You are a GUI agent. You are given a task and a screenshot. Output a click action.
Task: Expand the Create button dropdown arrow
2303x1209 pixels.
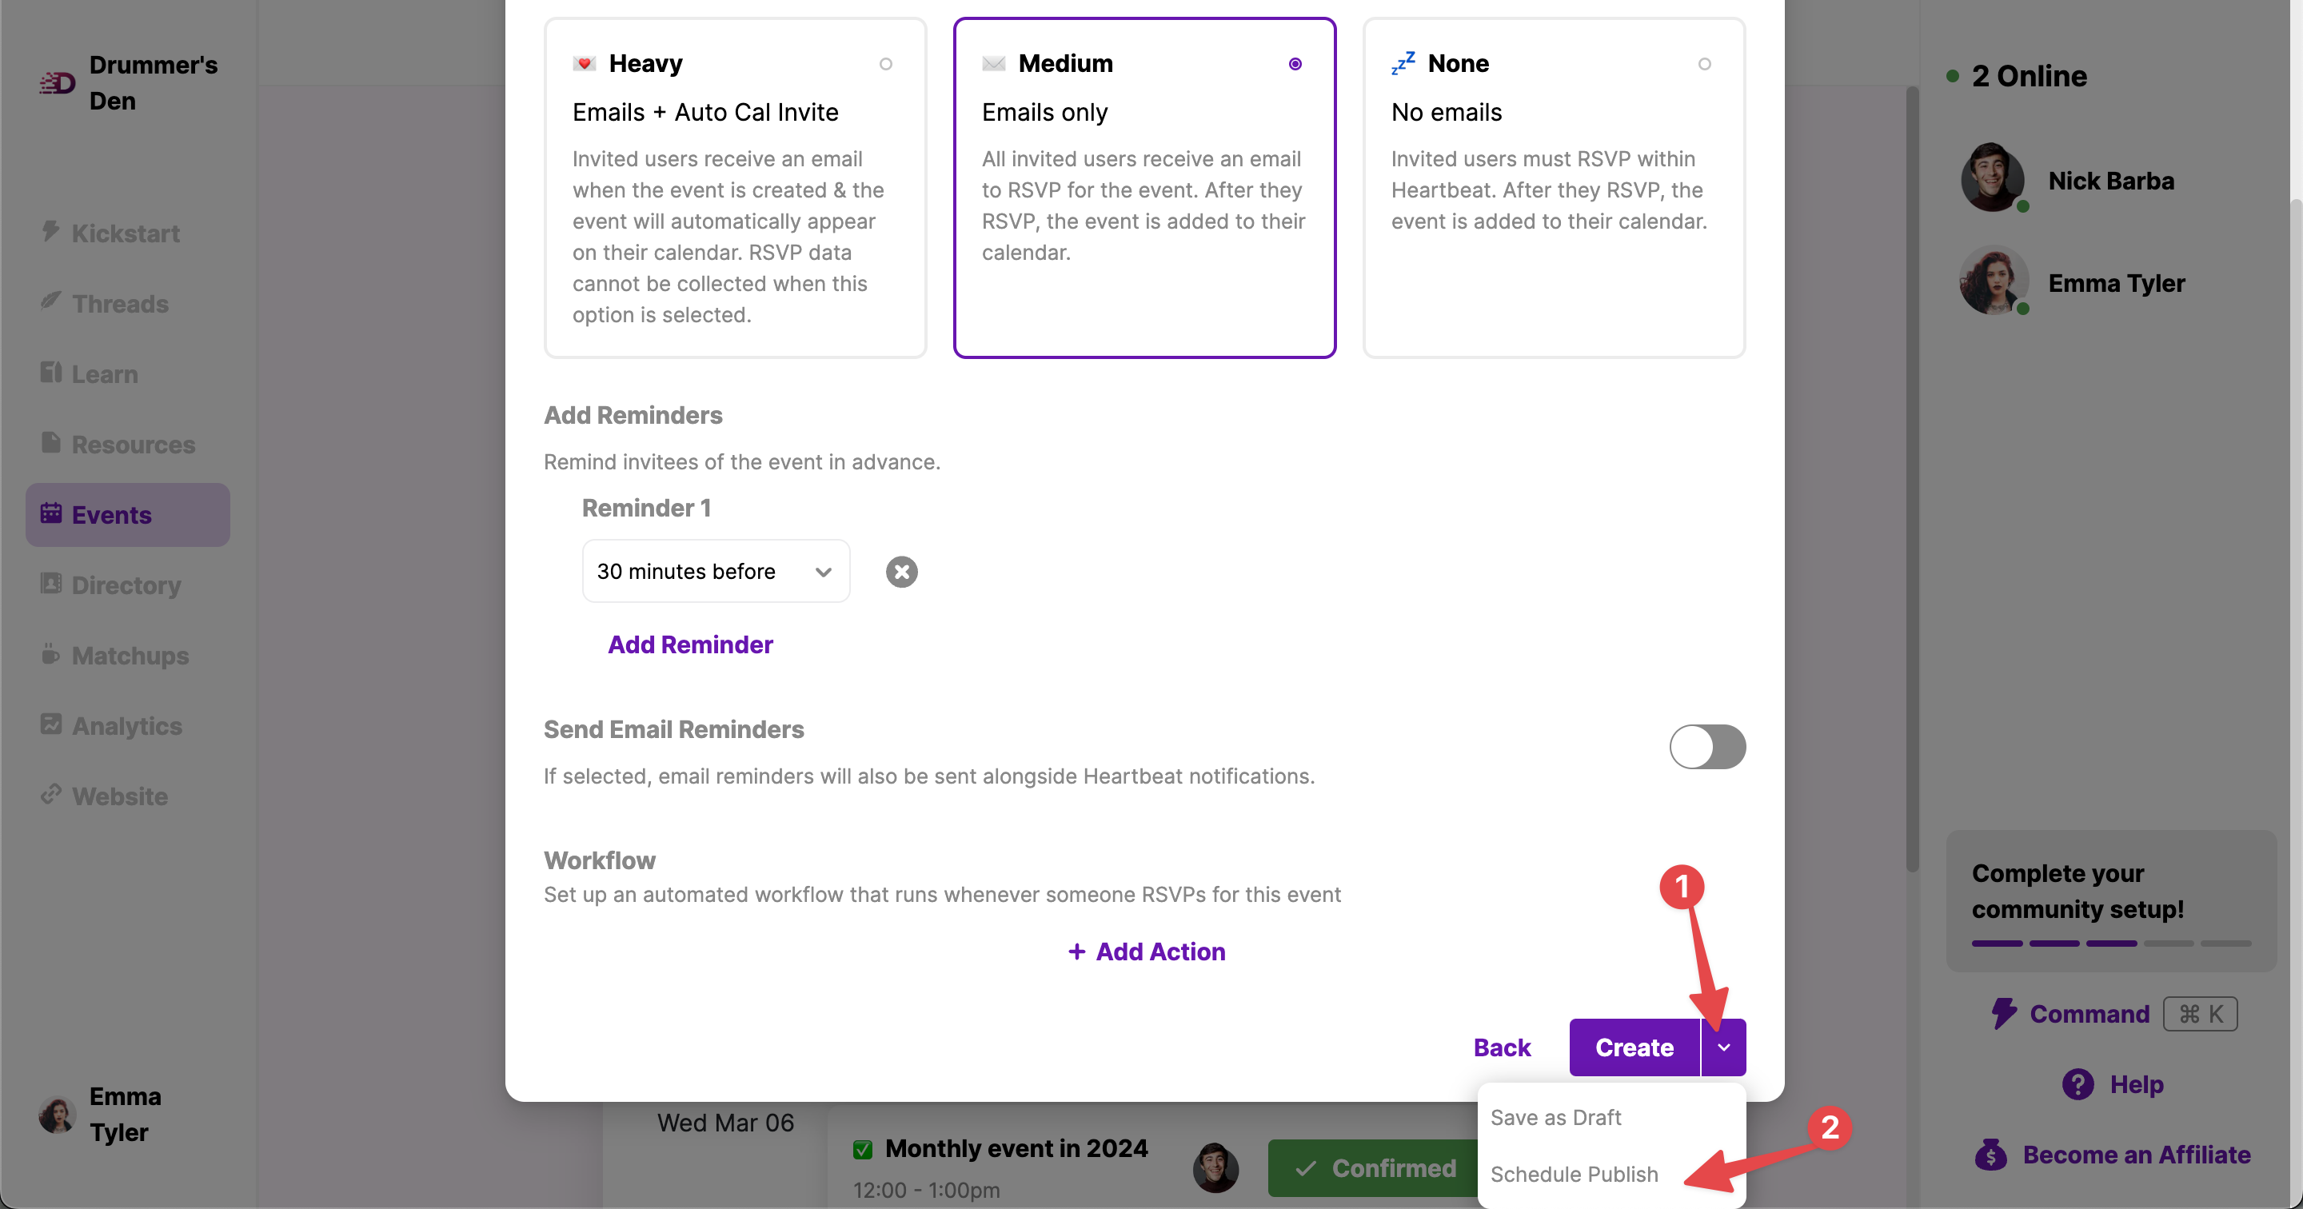point(1724,1047)
